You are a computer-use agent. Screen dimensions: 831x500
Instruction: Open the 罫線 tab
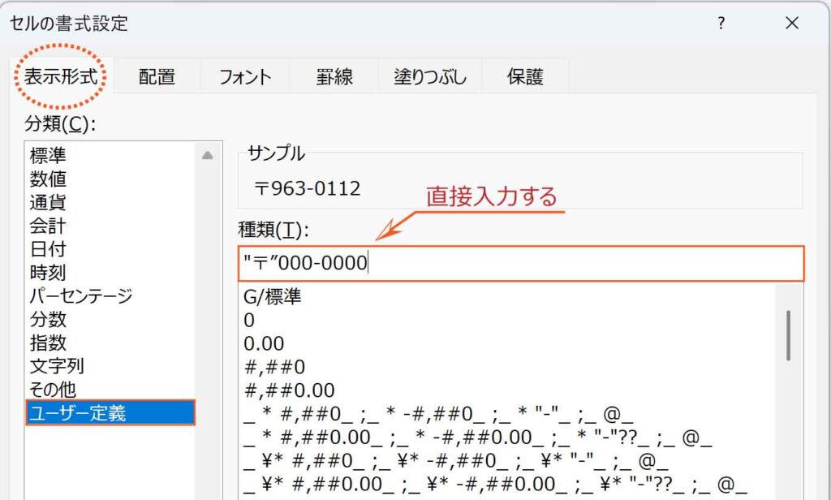click(x=334, y=77)
